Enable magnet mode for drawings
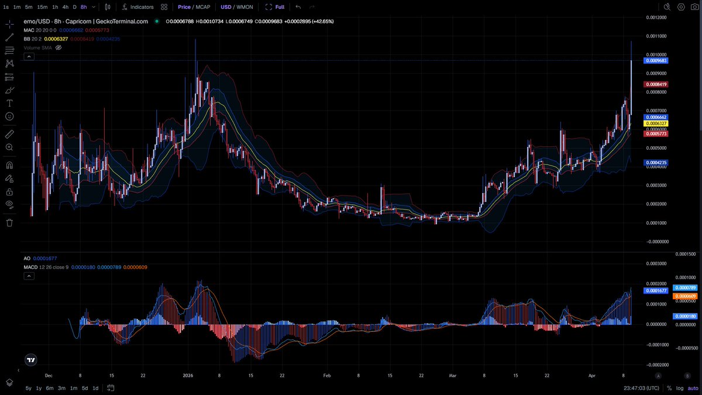The image size is (702, 395). point(9,164)
